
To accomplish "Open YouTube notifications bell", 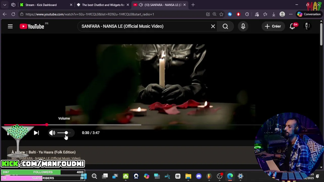I will [x=293, y=26].
